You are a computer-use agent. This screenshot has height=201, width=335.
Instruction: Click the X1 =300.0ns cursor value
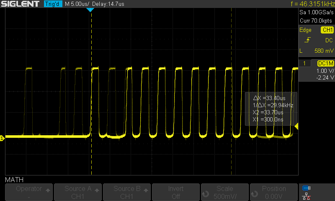[x=268, y=119]
